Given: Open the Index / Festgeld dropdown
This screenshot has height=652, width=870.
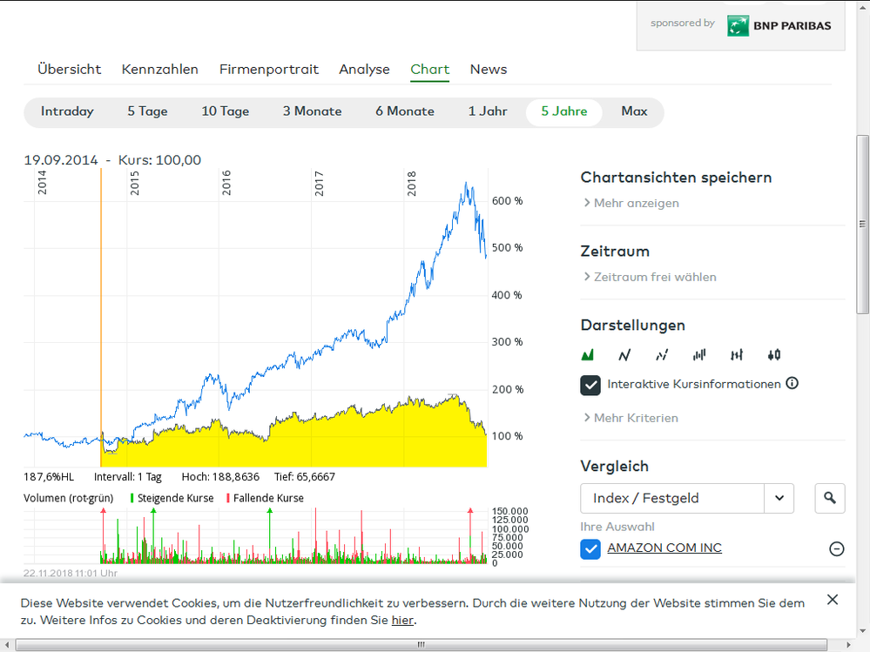Looking at the screenshot, I should tap(779, 498).
